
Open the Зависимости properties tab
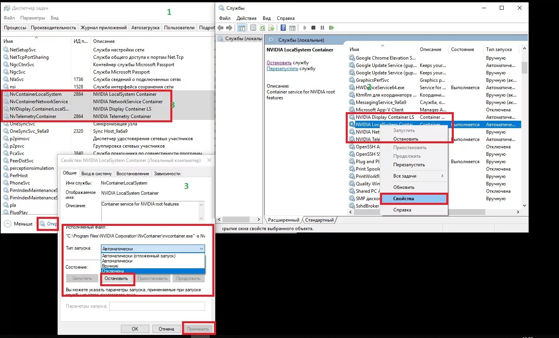coord(167,174)
